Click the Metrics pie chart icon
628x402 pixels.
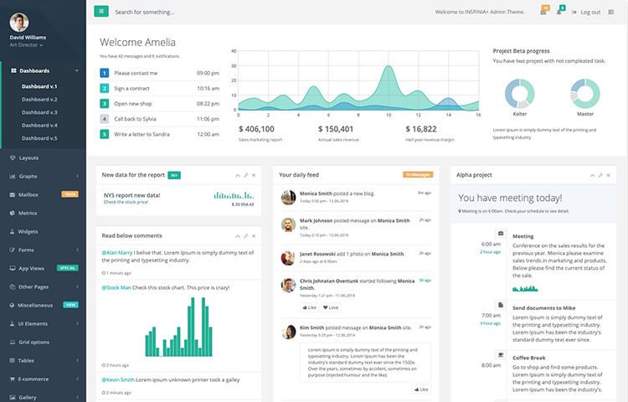coord(13,213)
